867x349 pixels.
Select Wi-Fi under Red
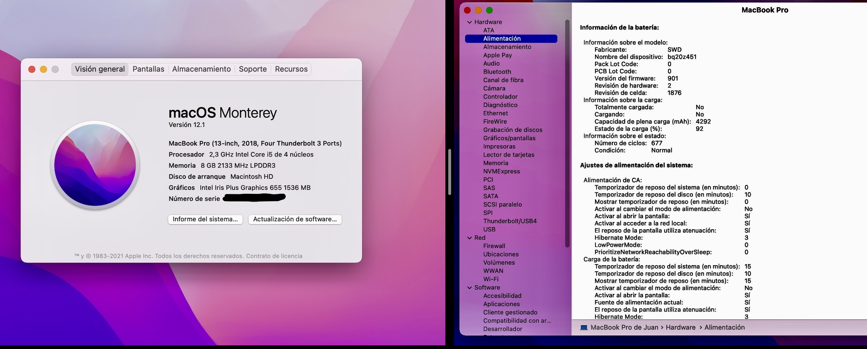[491, 279]
